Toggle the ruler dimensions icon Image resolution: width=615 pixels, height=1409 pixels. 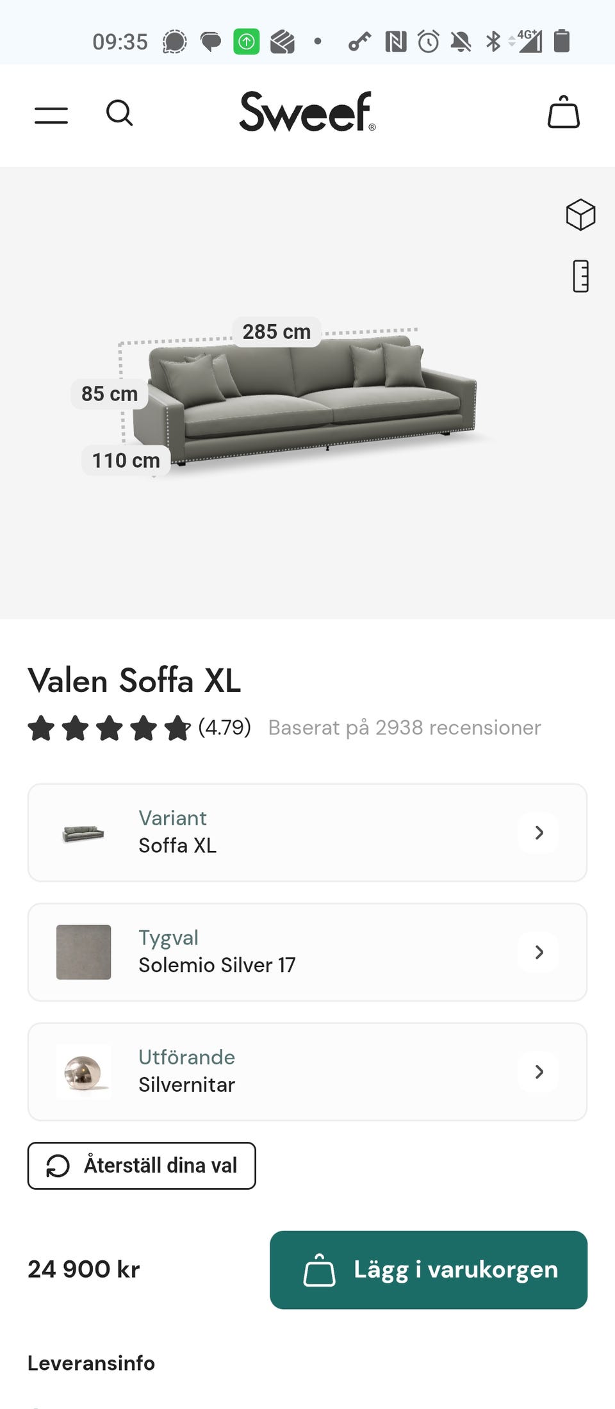click(580, 276)
